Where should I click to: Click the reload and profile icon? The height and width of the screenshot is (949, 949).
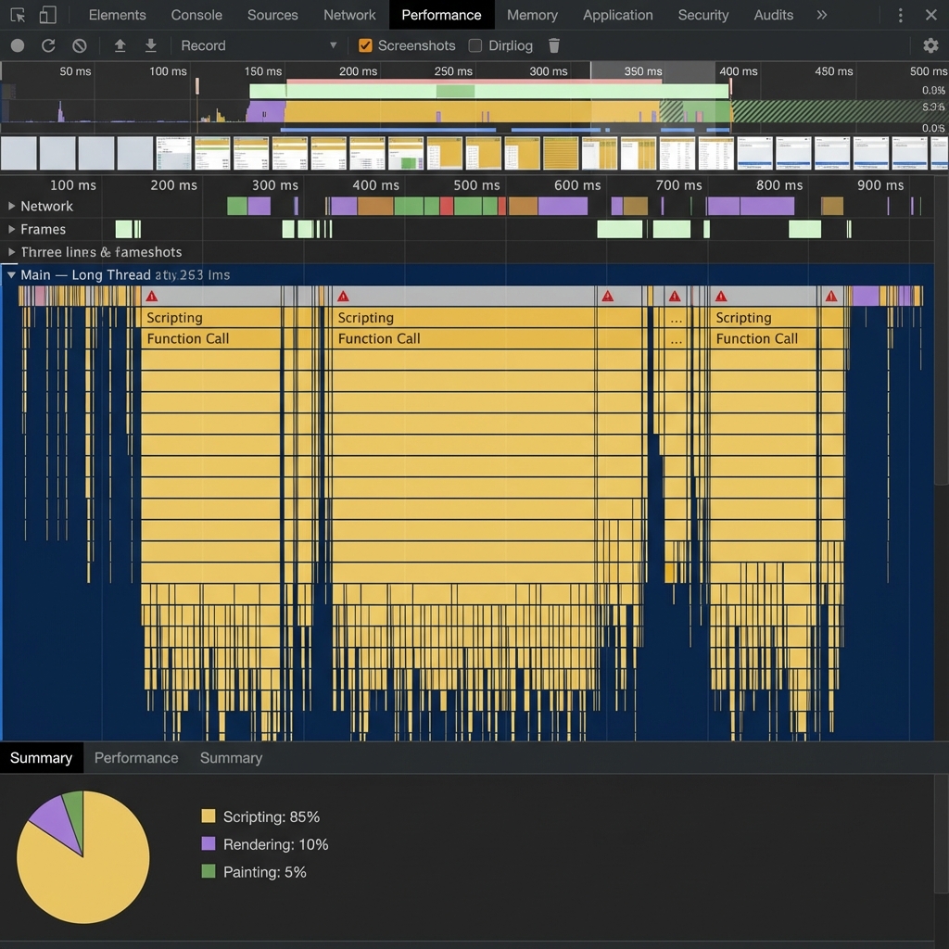pos(48,45)
